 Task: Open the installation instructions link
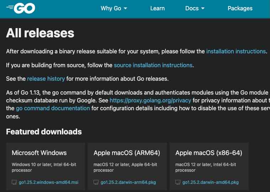click(236, 52)
